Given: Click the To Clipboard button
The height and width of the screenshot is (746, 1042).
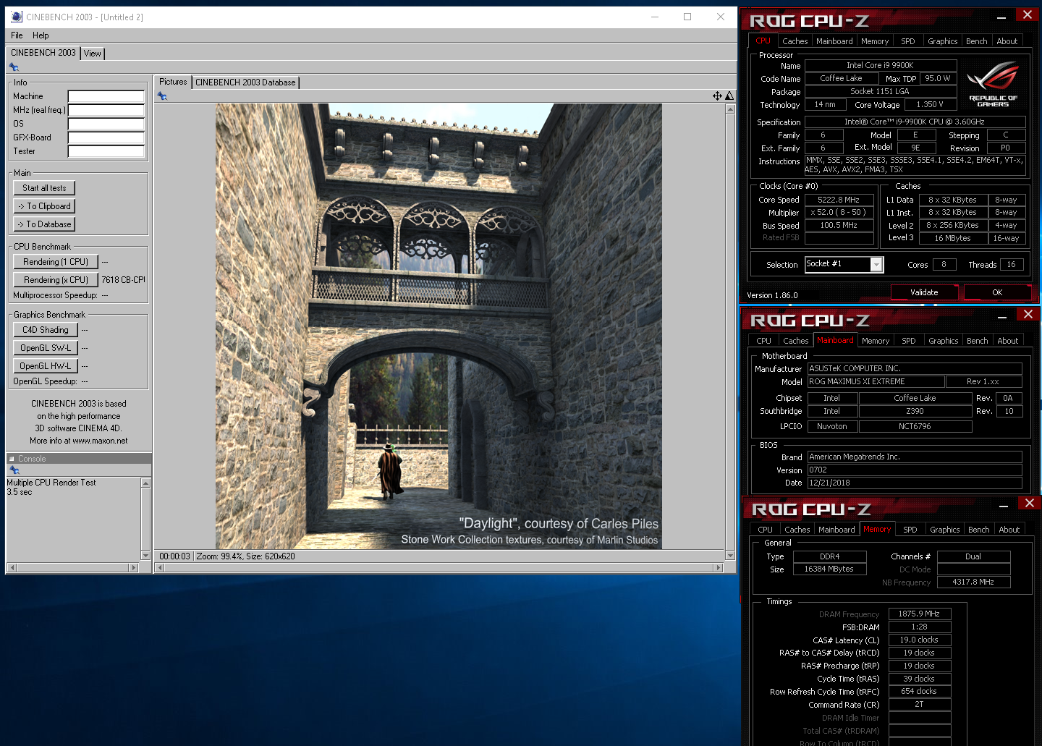Looking at the screenshot, I should [x=44, y=206].
